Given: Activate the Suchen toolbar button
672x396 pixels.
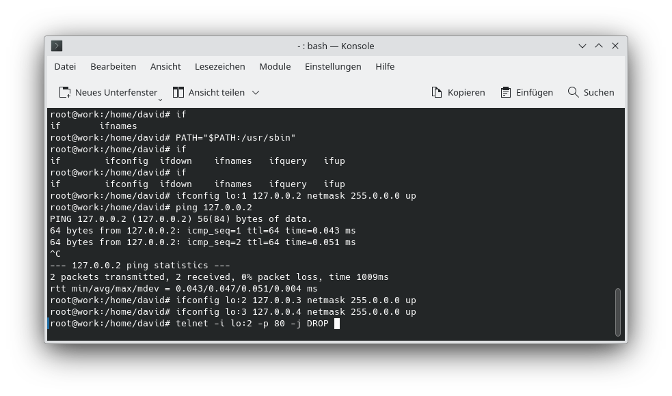Looking at the screenshot, I should coord(591,91).
